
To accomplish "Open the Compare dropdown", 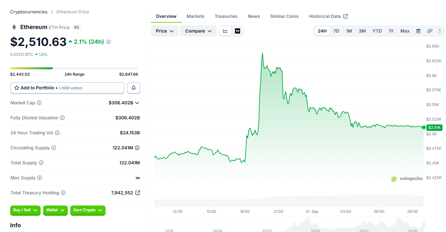I will 199,31.
